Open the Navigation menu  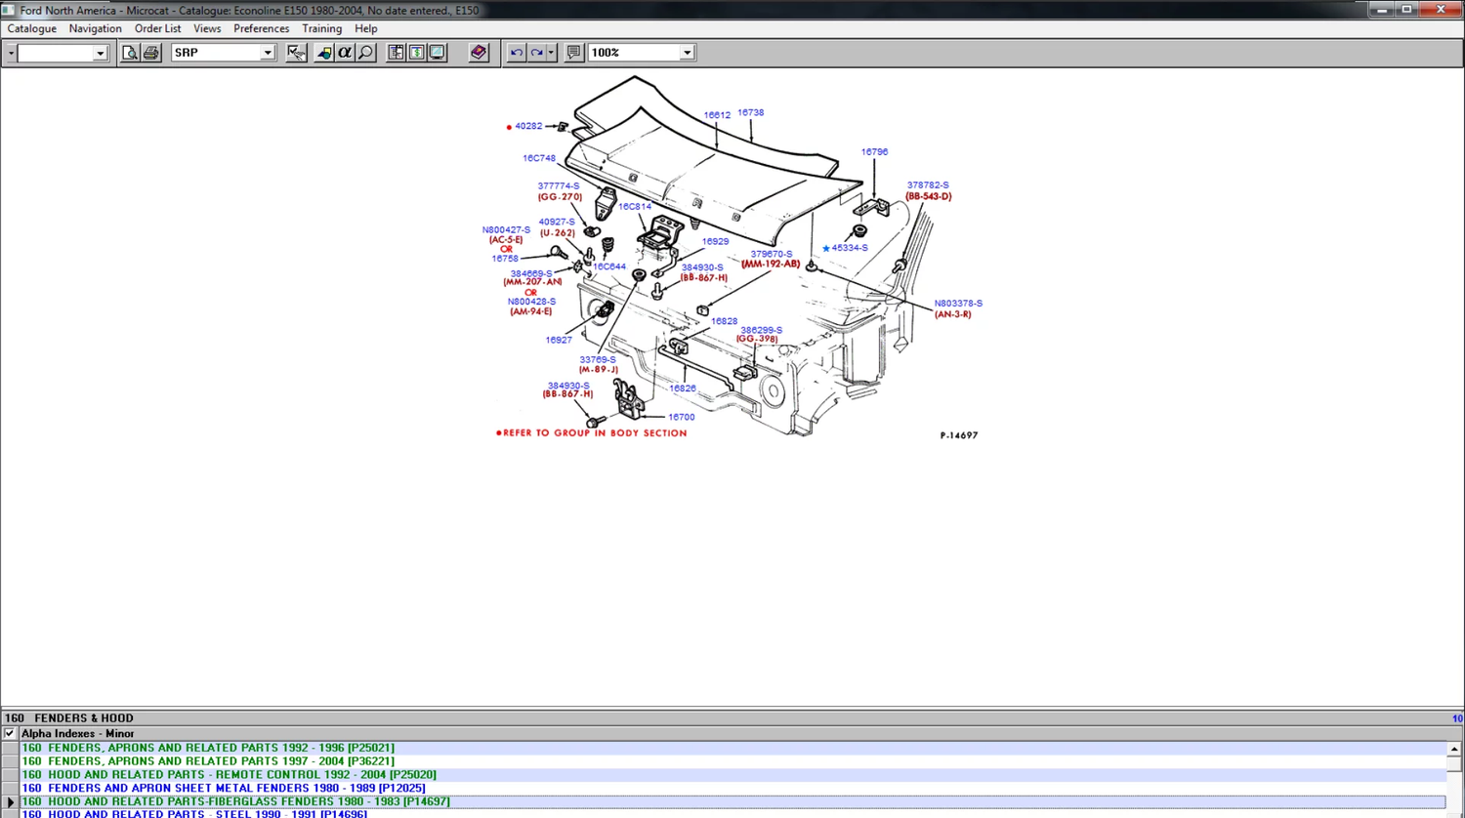point(95,29)
